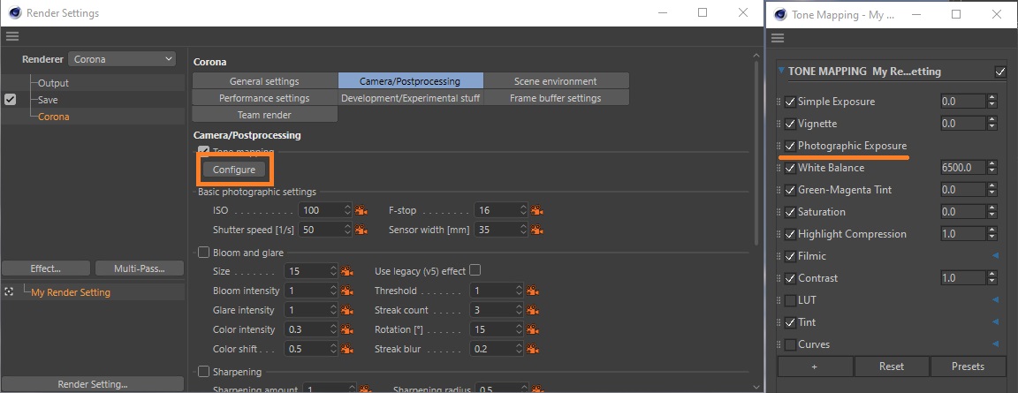Collapse the TONE MAPPING section triangle
Viewport: 1018px width, 393px height.
781,71
